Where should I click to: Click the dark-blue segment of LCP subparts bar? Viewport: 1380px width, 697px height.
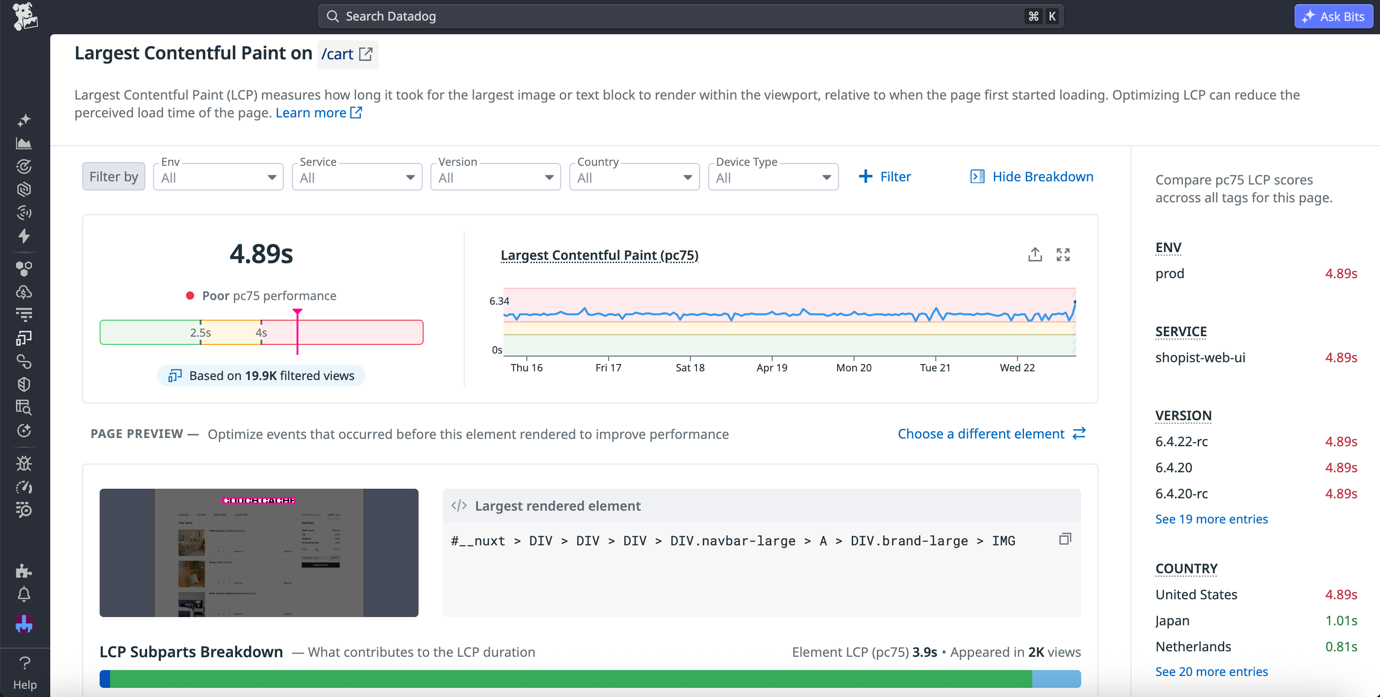point(105,679)
